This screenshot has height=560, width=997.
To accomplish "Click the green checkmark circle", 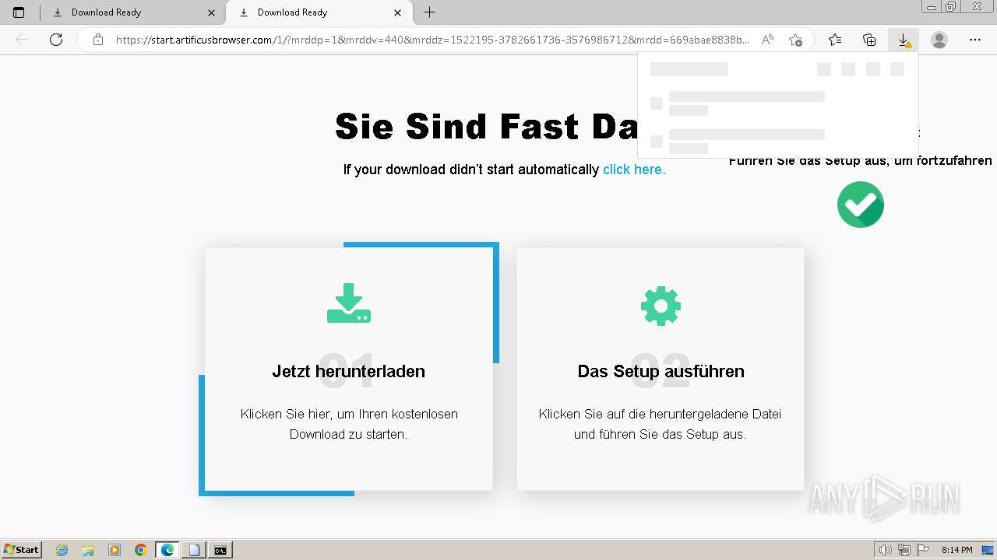I will (x=861, y=205).
